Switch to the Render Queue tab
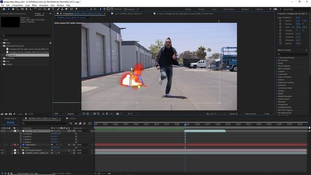 point(10,119)
